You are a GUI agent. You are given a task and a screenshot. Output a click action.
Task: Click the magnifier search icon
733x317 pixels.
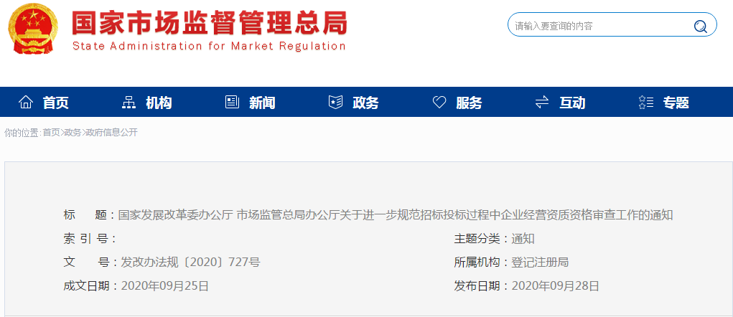700,26
